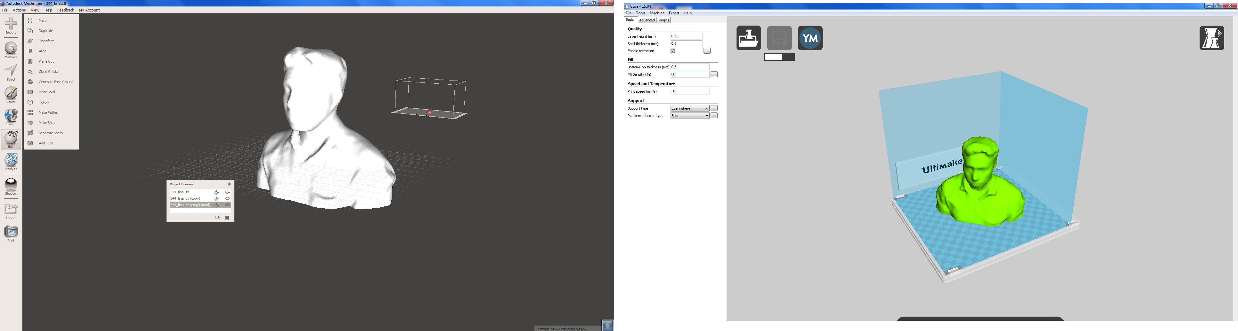Viewport: 1238px width, 331px height.
Task: Open Cura's Machine menu
Action: [657, 13]
